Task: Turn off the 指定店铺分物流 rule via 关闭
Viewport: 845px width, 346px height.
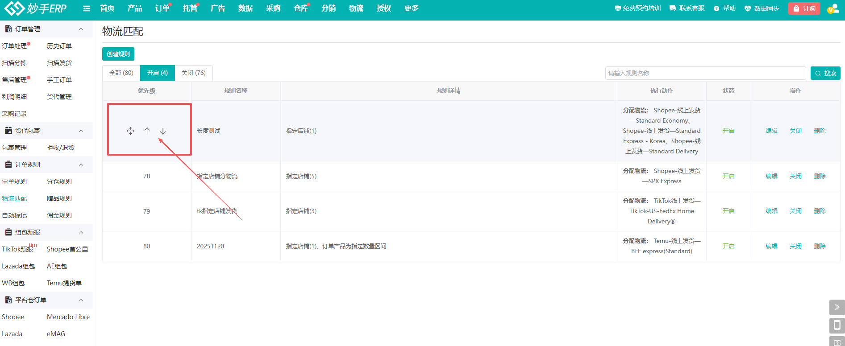Action: coord(795,176)
